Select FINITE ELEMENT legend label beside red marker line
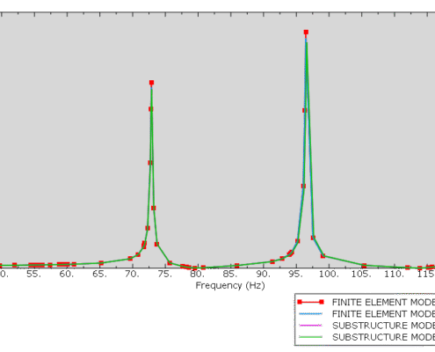This screenshot has width=435, height=352. tap(383, 302)
